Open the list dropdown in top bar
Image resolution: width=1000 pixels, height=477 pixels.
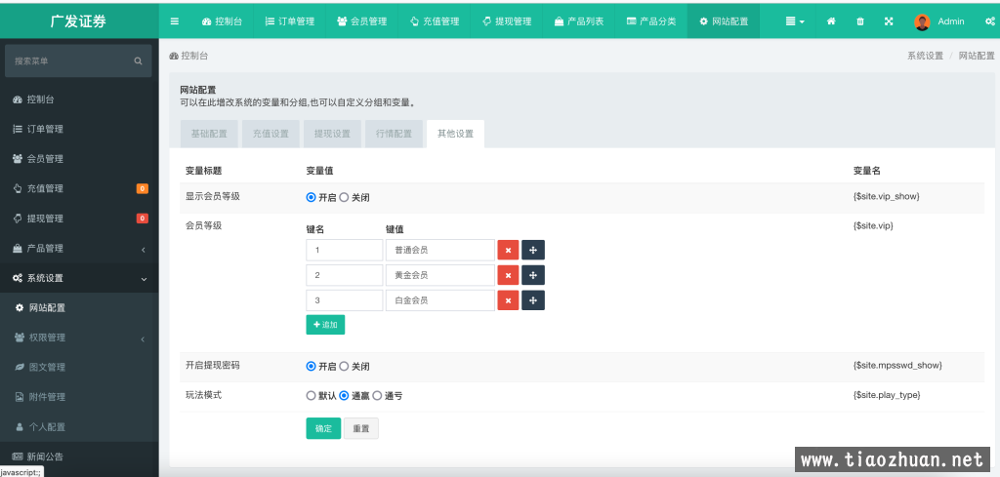pyautogui.click(x=795, y=21)
